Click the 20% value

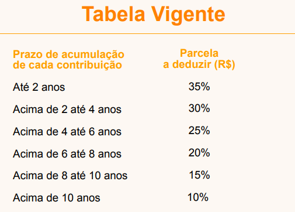pyautogui.click(x=199, y=153)
